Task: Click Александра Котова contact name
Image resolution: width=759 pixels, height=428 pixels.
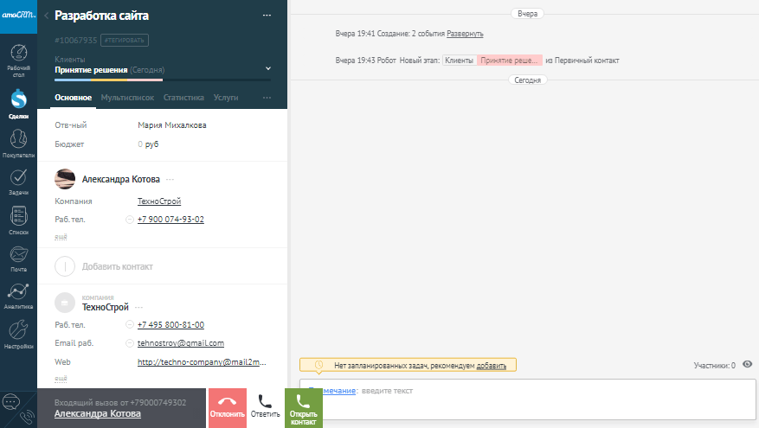Action: click(x=120, y=180)
